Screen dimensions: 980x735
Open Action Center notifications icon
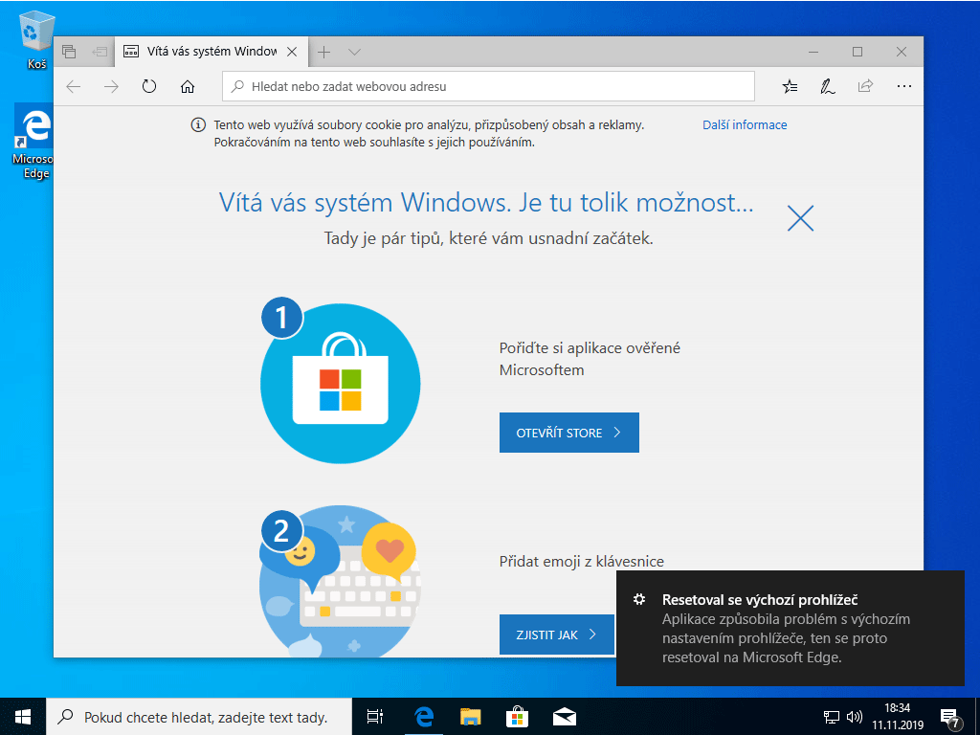coord(949,717)
